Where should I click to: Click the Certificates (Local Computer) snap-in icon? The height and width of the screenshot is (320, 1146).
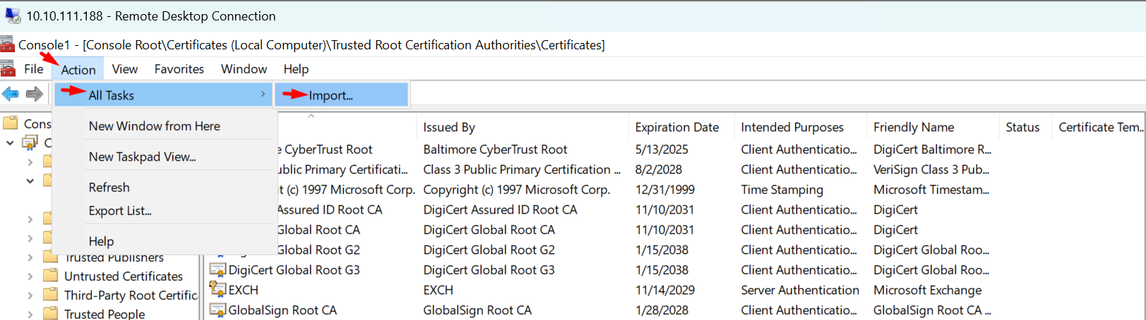[x=30, y=142]
